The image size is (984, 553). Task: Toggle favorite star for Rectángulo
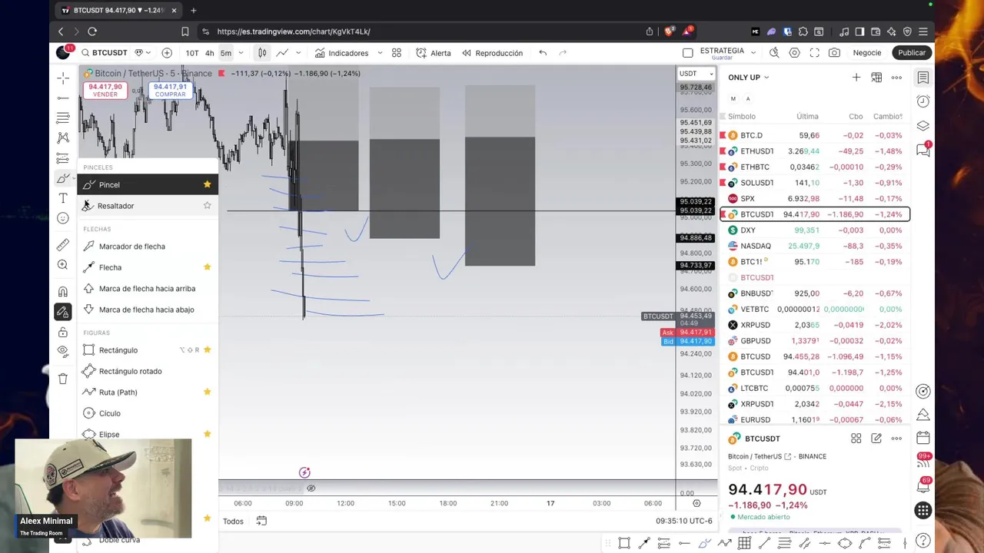pos(207,350)
